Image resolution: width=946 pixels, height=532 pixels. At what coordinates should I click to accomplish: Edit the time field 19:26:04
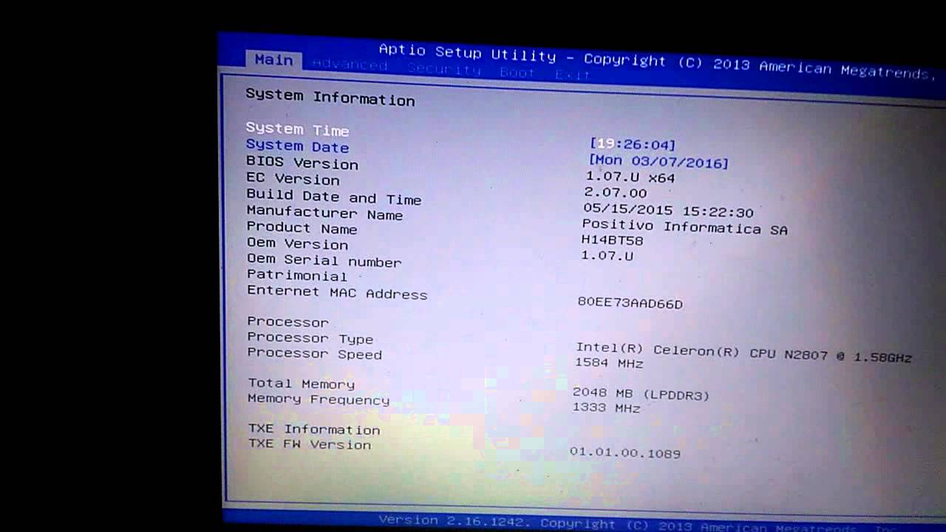tap(633, 144)
